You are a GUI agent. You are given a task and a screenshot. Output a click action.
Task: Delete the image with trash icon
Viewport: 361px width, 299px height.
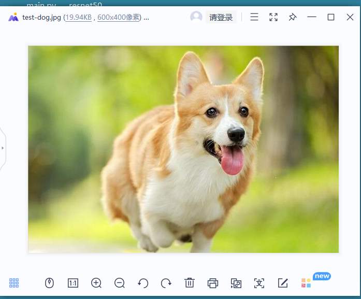click(190, 283)
